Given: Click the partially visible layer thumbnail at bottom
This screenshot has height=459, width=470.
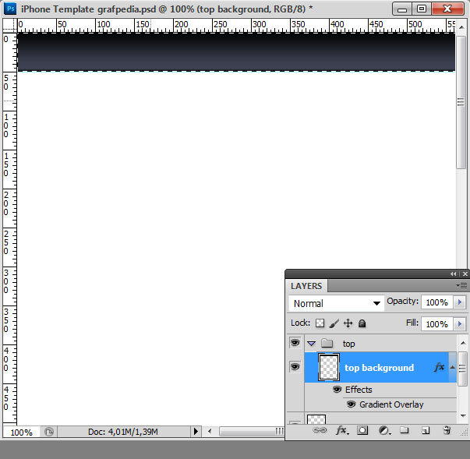Looking at the screenshot, I should tap(316, 418).
